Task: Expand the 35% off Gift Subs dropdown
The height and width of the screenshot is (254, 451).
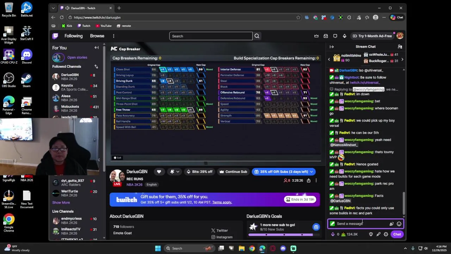Action: pyautogui.click(x=311, y=172)
